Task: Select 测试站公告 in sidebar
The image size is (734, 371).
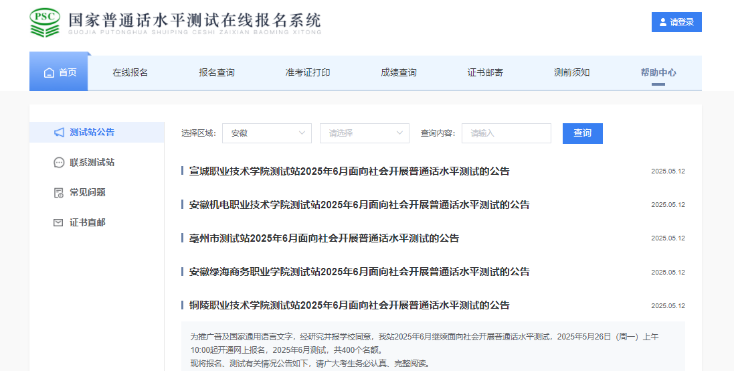Action: click(97, 132)
